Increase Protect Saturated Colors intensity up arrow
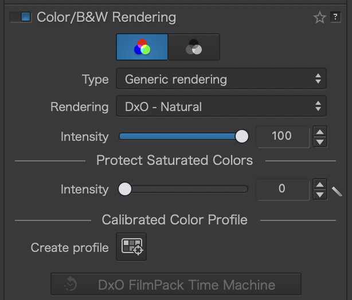Screen dimensions: 352x300 (320, 184)
